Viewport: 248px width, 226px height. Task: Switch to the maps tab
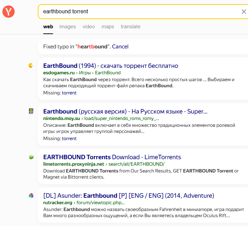(x=108, y=27)
